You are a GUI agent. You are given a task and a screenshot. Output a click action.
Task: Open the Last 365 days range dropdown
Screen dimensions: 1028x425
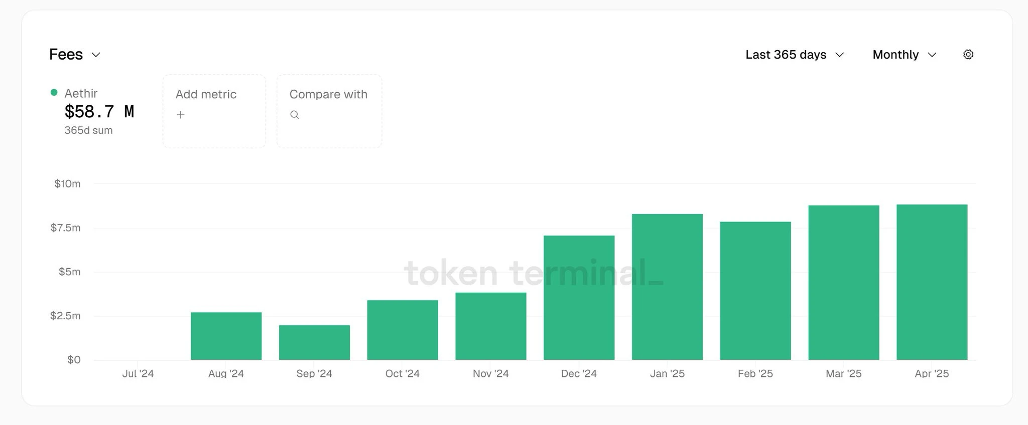[x=795, y=55]
